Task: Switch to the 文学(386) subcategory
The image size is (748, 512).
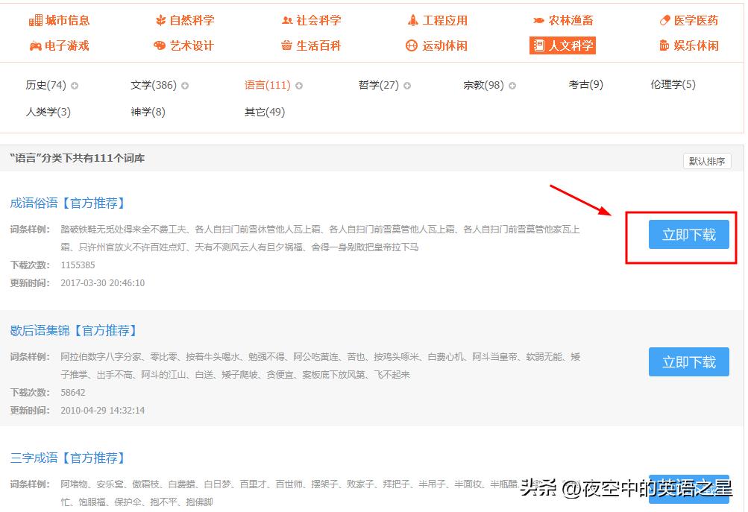Action: click(x=154, y=85)
